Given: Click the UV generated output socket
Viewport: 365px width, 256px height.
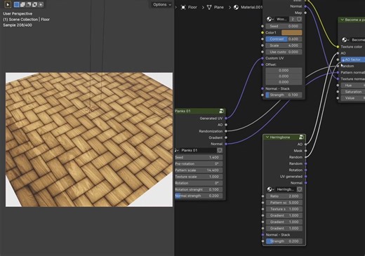Looking at the screenshot, I should (306, 176).
